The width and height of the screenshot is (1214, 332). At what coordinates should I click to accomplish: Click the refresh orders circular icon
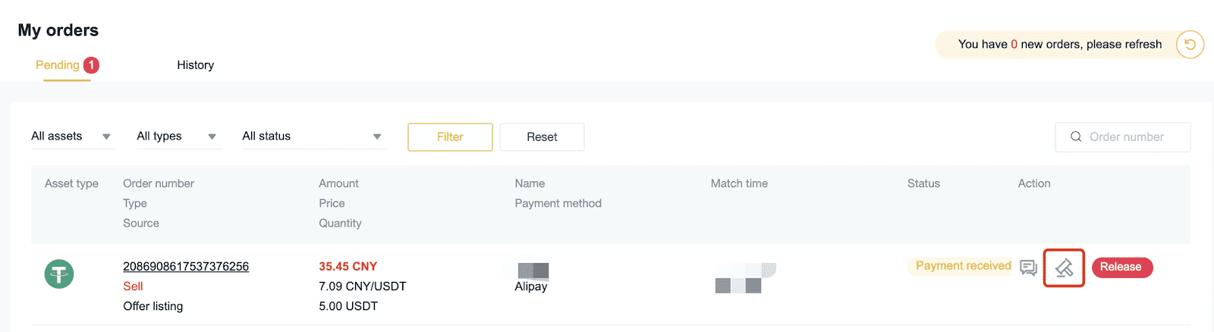click(1190, 45)
